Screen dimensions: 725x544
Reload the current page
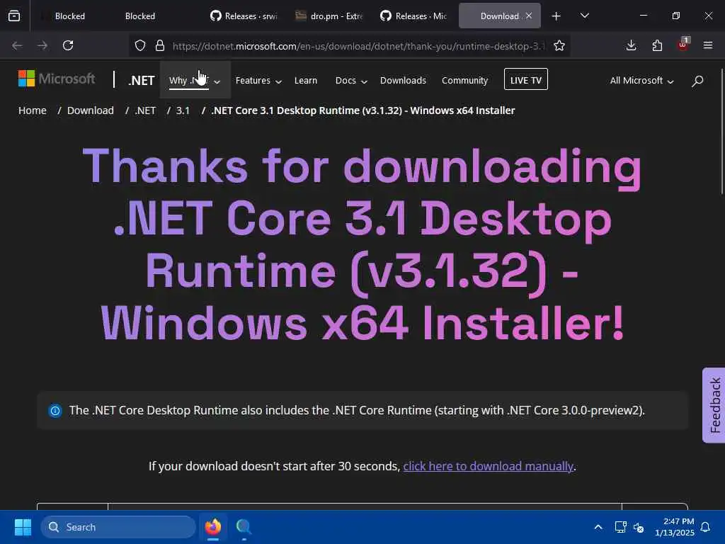pos(68,45)
